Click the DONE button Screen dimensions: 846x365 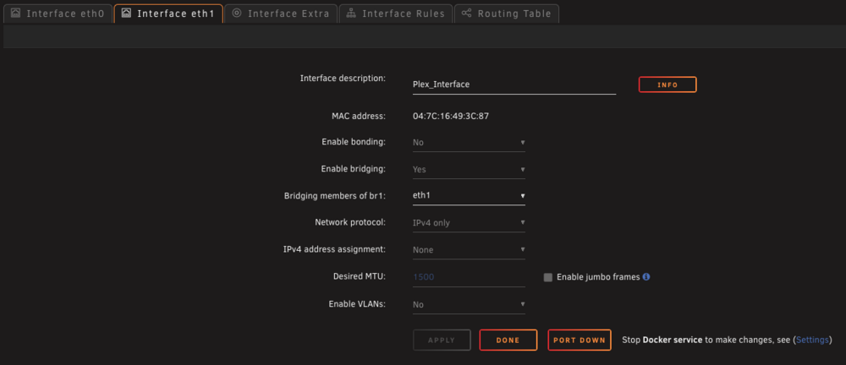(x=508, y=340)
